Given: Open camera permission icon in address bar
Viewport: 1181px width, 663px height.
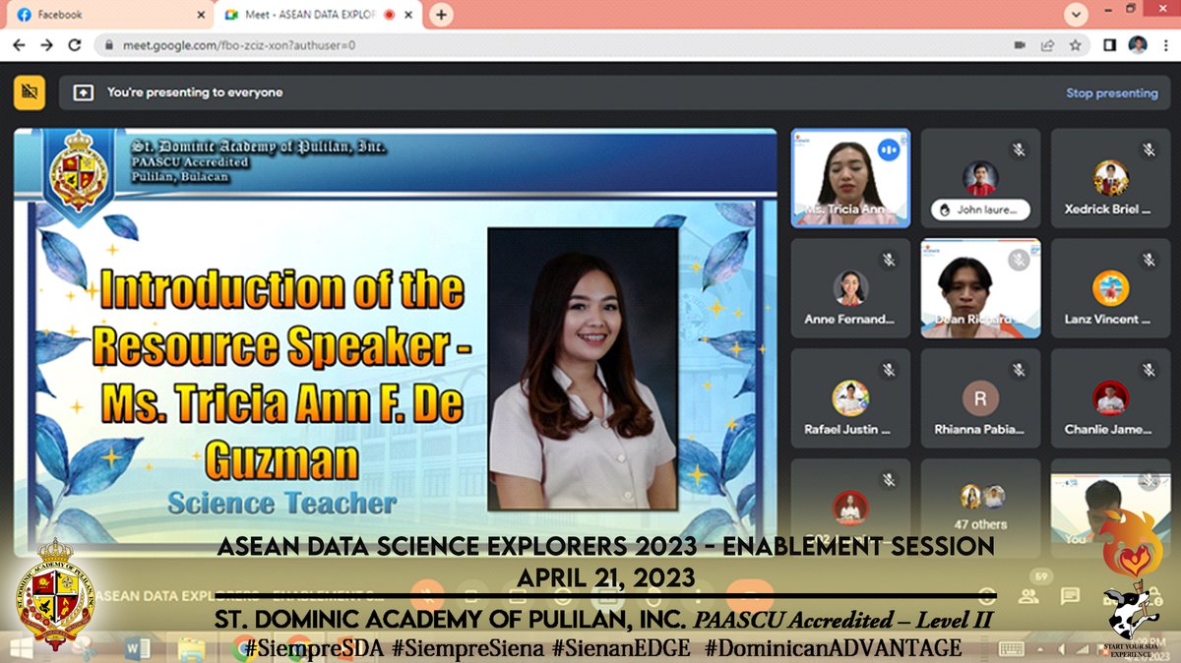Looking at the screenshot, I should [x=1021, y=45].
